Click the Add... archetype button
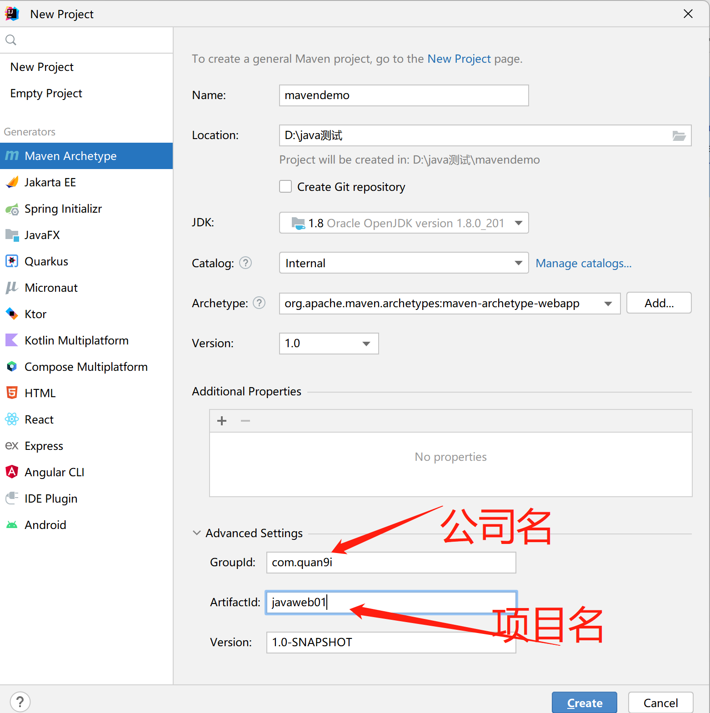Screen dimensions: 710x713 pyautogui.click(x=659, y=303)
